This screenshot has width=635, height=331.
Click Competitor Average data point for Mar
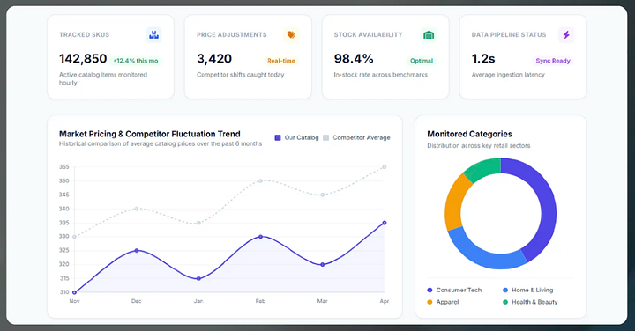click(323, 195)
